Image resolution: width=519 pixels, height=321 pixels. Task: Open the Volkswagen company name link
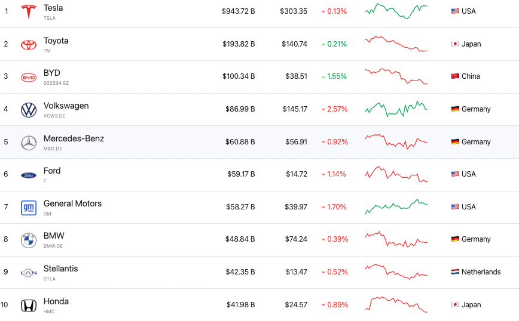(x=66, y=106)
